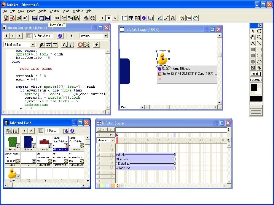Viewport: 274px width, 205px height.
Task: Click the first Save disk icon
Action: point(35,18)
